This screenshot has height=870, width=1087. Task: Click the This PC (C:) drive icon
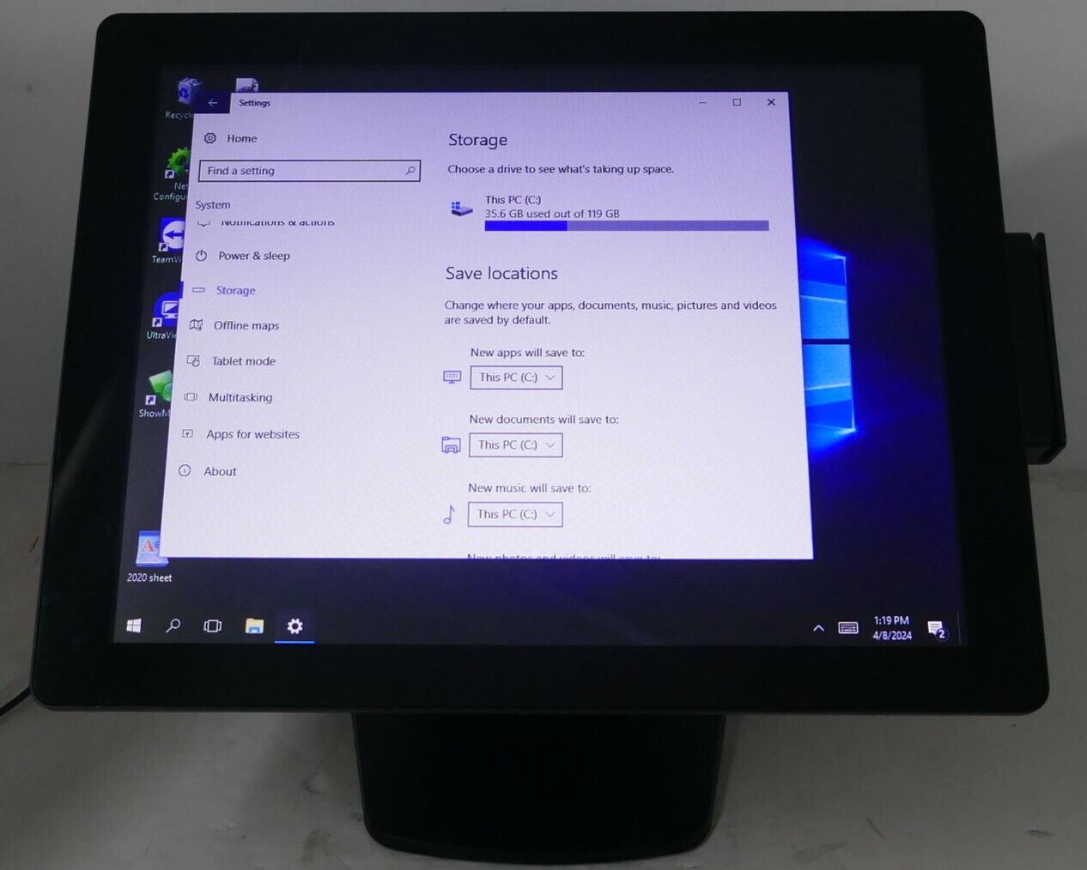click(x=462, y=208)
